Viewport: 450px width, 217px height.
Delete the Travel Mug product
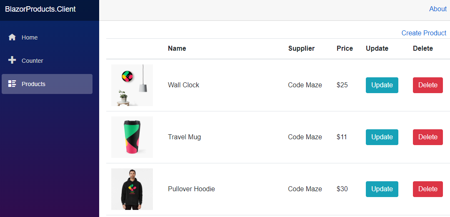tap(427, 137)
